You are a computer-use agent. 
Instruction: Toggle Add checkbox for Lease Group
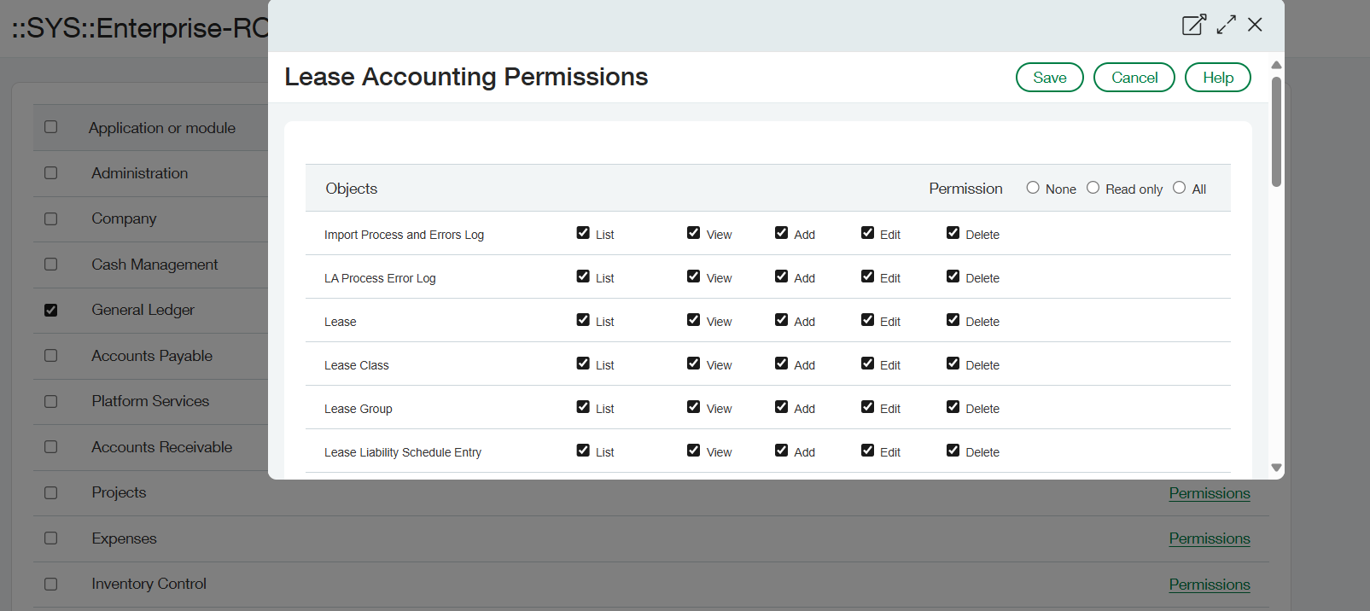coord(781,407)
